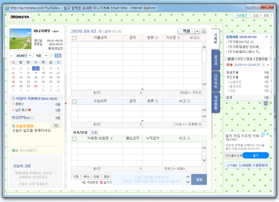279x202 pixels.
Task: Open the 보고서 side tab
Action: point(216,60)
